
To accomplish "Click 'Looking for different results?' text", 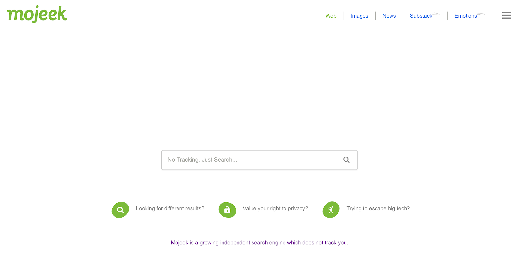I will [170, 208].
